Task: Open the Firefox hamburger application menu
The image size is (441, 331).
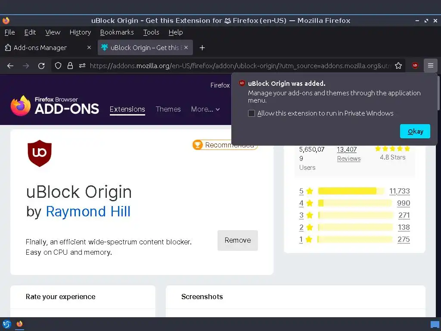Action: click(x=431, y=66)
